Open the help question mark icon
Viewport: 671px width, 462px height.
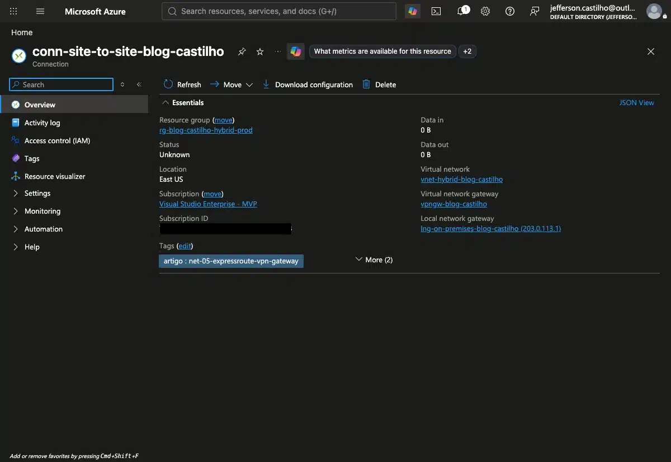point(510,11)
